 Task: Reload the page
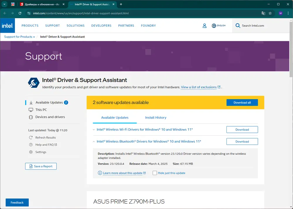[x=20, y=13]
